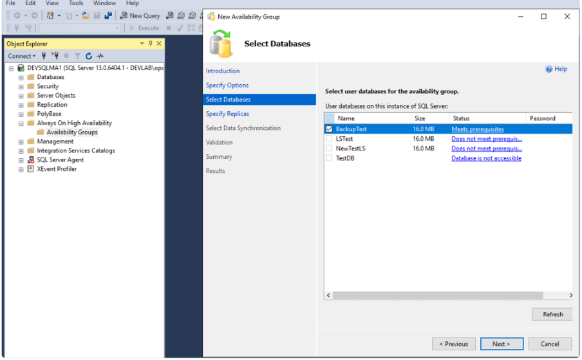Expand the Server Objects folder
The image size is (582, 360).
pos(21,96)
